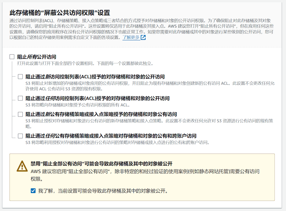Check 阻止通过新访问控制列表(ACL) checkbox
286x211 pixels.
pos(20,77)
